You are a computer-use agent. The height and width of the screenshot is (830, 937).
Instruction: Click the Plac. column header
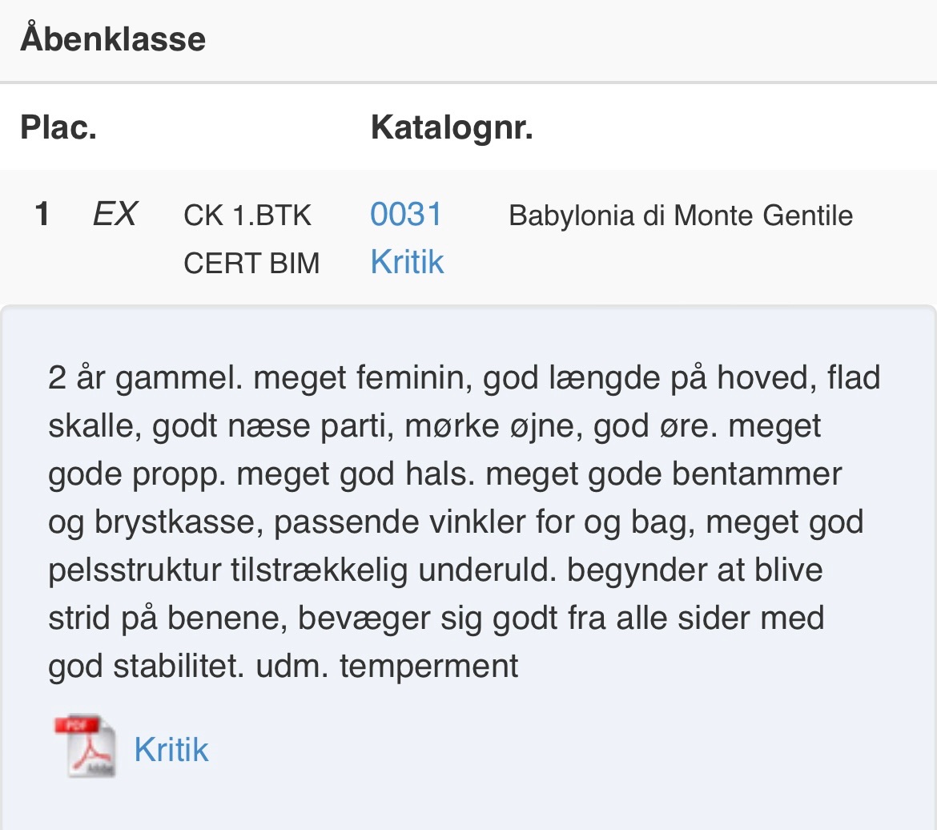click(x=58, y=127)
